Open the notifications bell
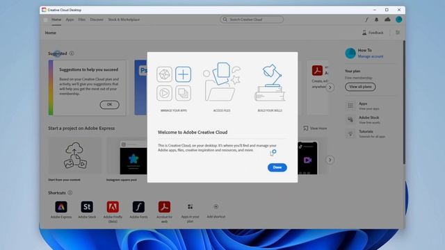This screenshot has width=445, height=250. coord(377,19)
